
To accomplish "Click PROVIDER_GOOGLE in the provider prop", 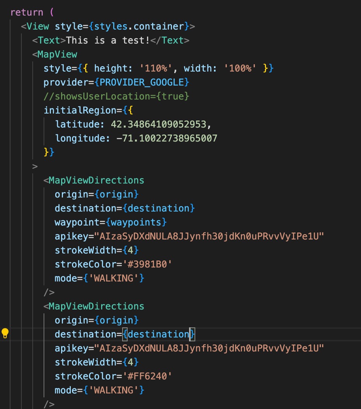I will (x=142, y=82).
